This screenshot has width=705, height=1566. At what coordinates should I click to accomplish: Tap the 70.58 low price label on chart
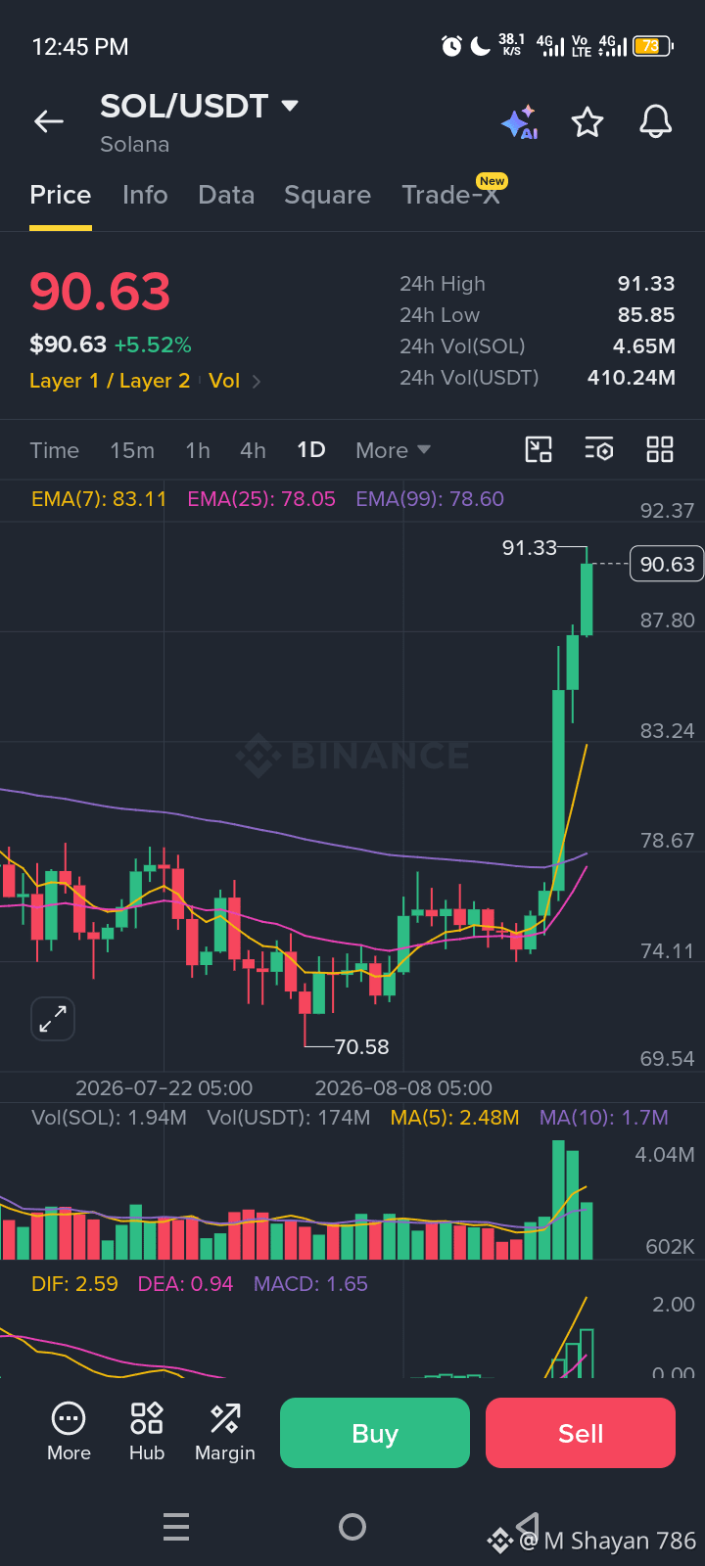pos(362,1047)
